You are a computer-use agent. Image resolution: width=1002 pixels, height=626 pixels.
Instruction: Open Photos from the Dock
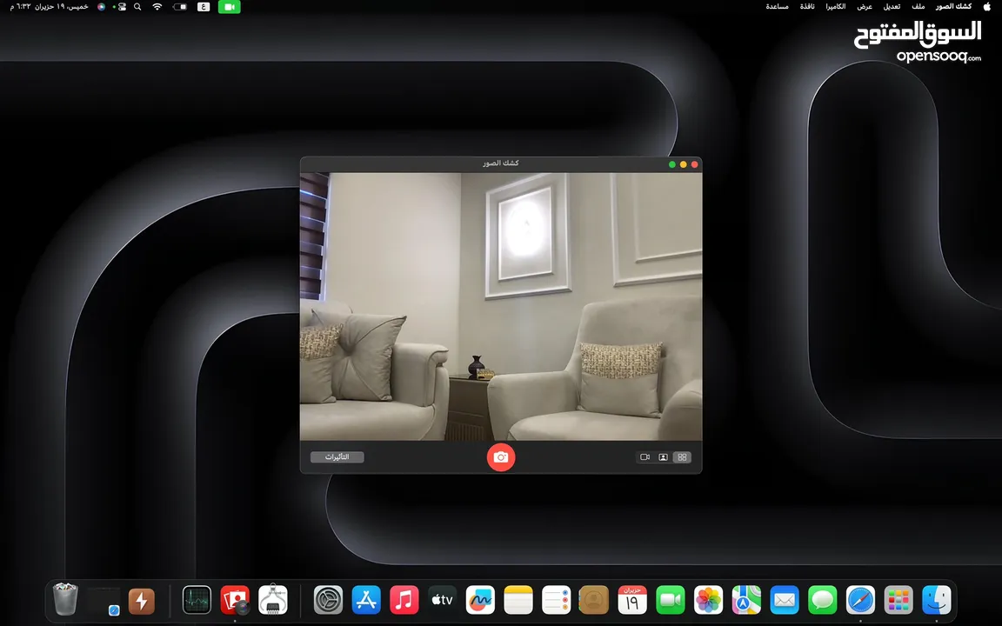[x=708, y=600]
